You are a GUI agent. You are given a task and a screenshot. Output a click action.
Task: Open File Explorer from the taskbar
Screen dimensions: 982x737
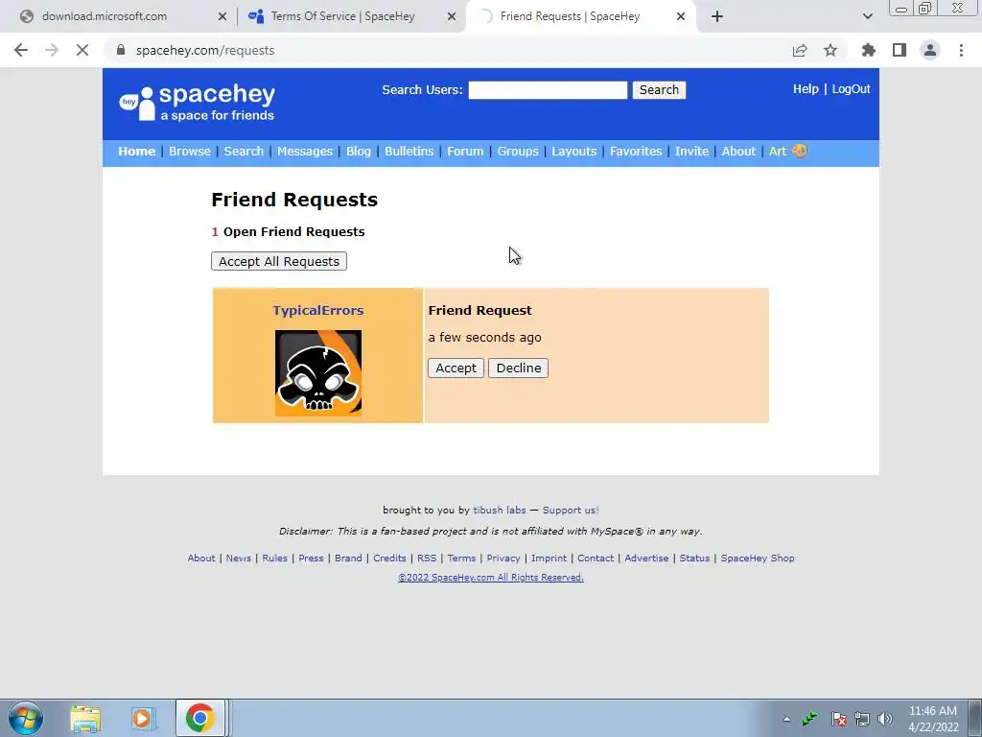85,718
